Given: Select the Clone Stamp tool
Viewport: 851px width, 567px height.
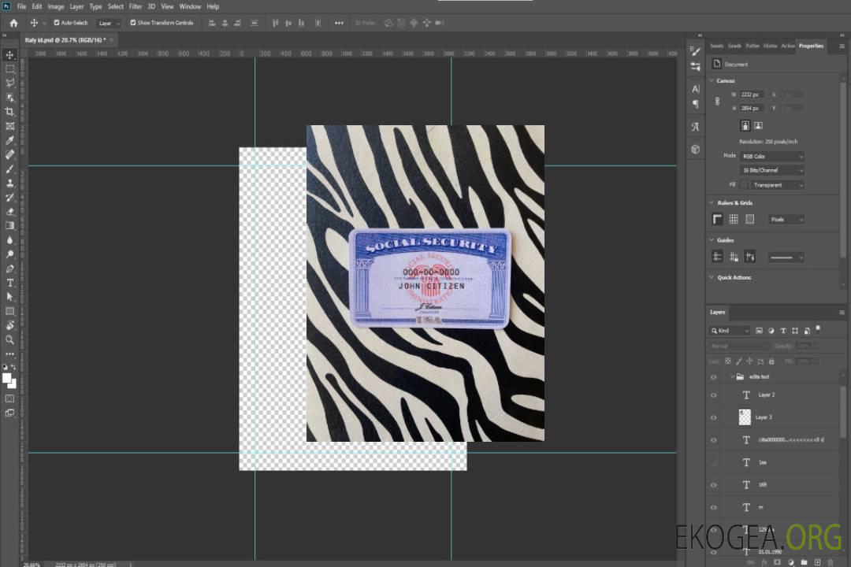Looking at the screenshot, I should [9, 183].
